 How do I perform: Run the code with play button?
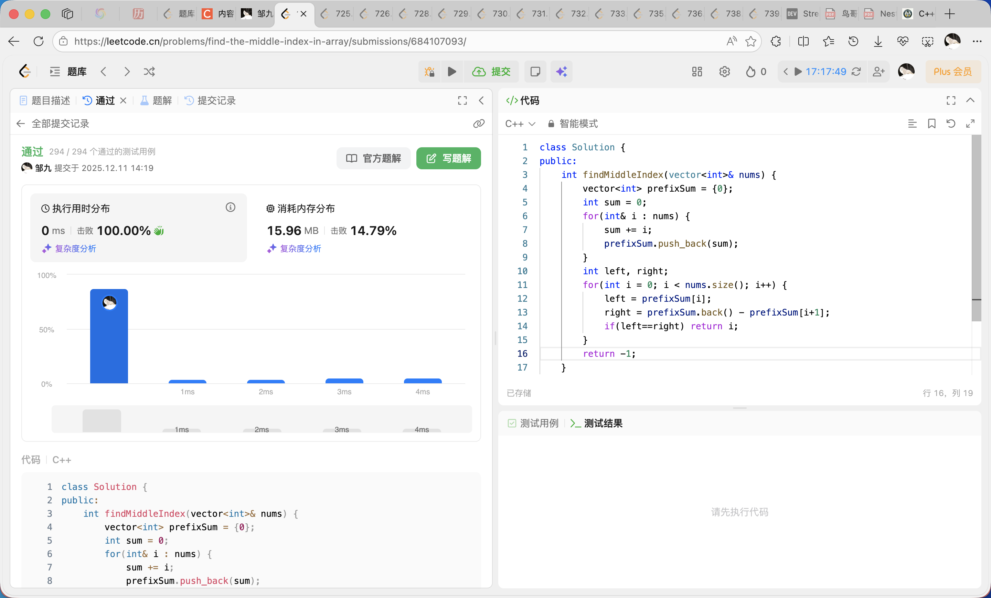coord(452,72)
